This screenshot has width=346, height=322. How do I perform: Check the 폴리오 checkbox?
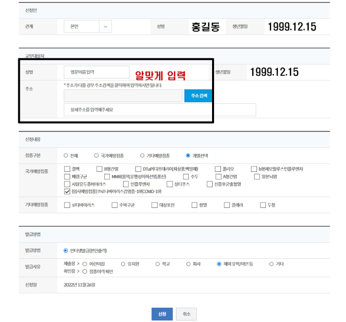coord(218,169)
